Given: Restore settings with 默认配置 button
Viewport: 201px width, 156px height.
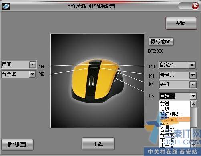Looking at the screenshot, I should [x=17, y=145].
